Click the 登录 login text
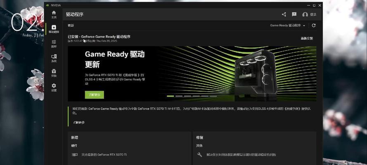The image size is (367, 165). pyautogui.click(x=313, y=14)
